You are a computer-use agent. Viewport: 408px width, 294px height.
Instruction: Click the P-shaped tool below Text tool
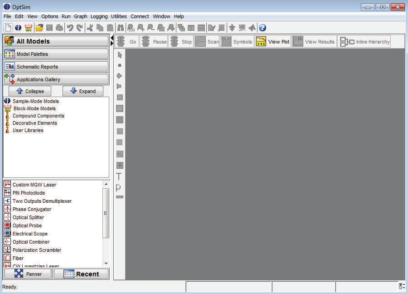pyautogui.click(x=118, y=187)
